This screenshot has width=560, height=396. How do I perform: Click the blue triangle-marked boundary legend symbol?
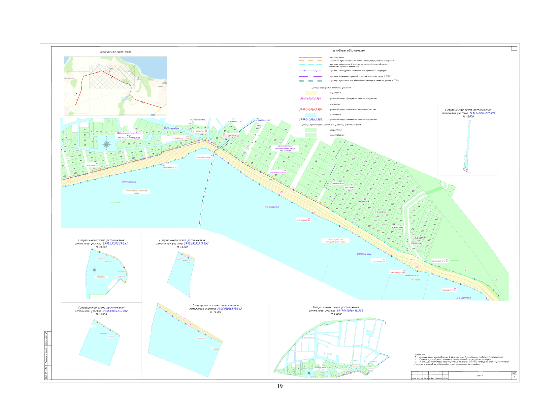pyautogui.click(x=311, y=71)
